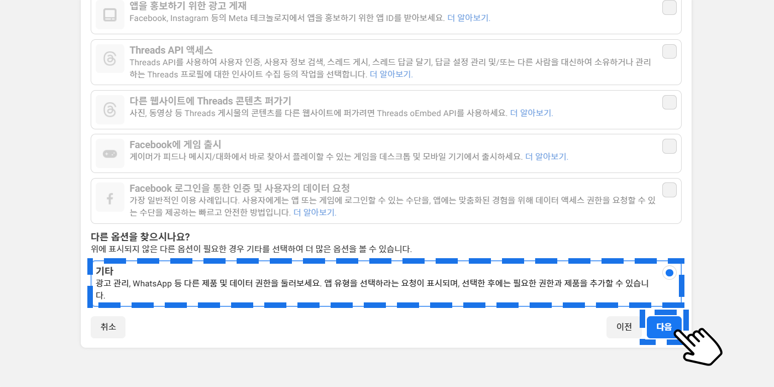Click the gamepad icon for Facebook에 게임 출시
Image resolution: width=774 pixels, height=387 pixels.
click(x=110, y=154)
